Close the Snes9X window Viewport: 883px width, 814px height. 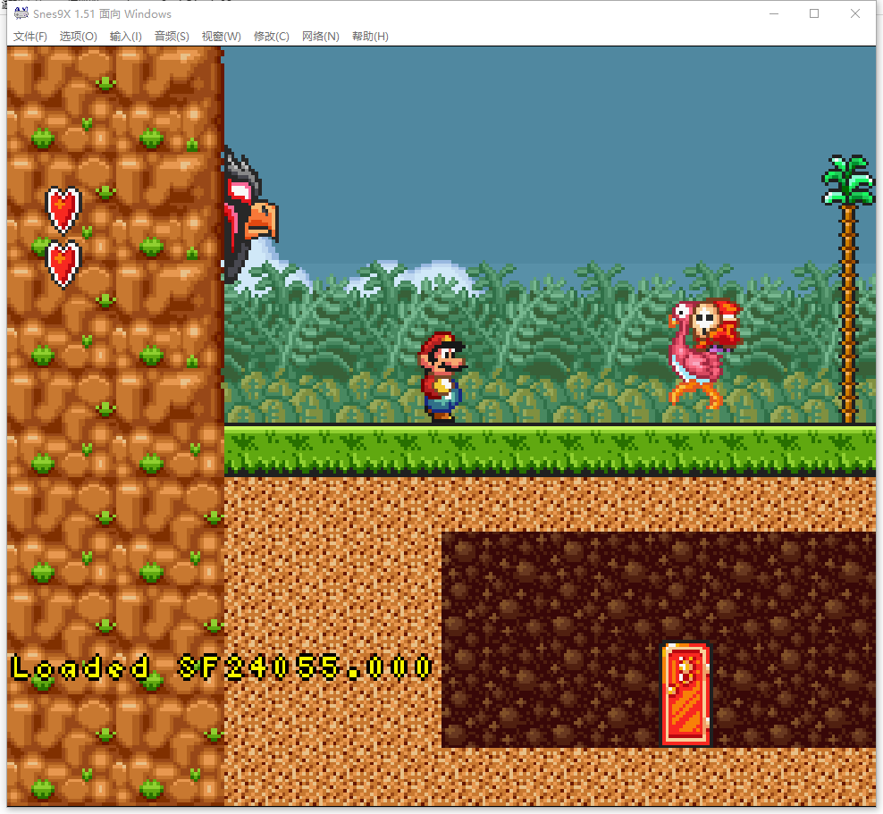pos(854,13)
